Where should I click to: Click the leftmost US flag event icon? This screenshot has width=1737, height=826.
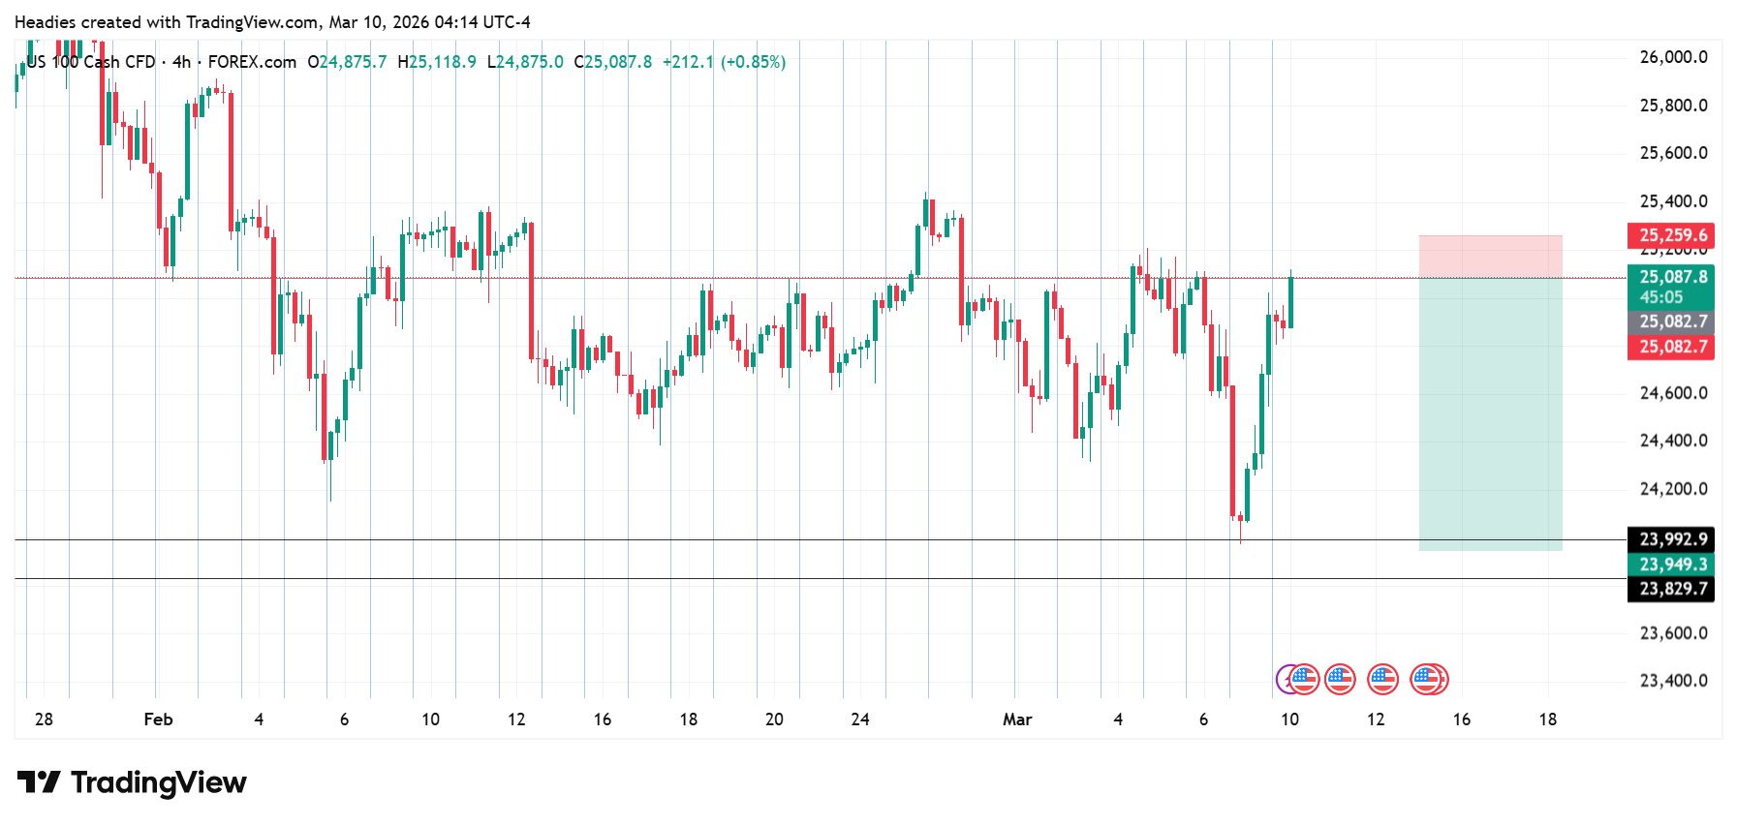tap(1304, 680)
